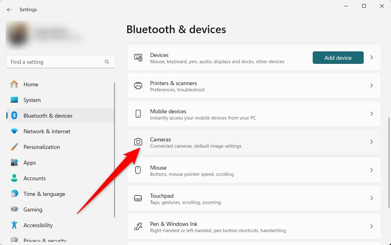Click the blurred user profile picture

coord(18,35)
